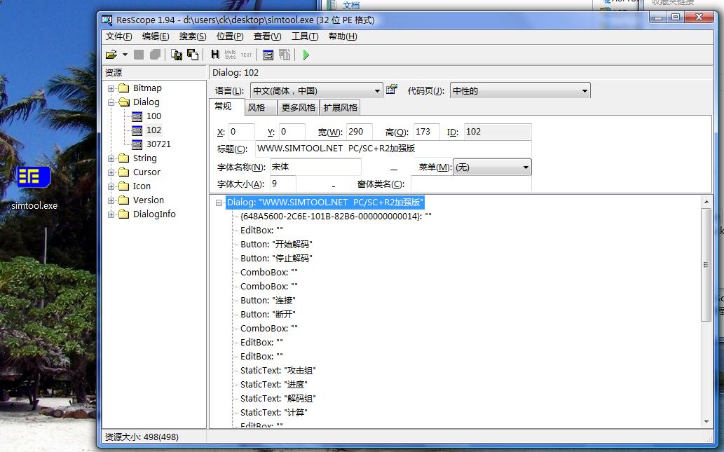Expand the Icon folder
Image resolution: width=724 pixels, height=452 pixels.
coord(111,186)
